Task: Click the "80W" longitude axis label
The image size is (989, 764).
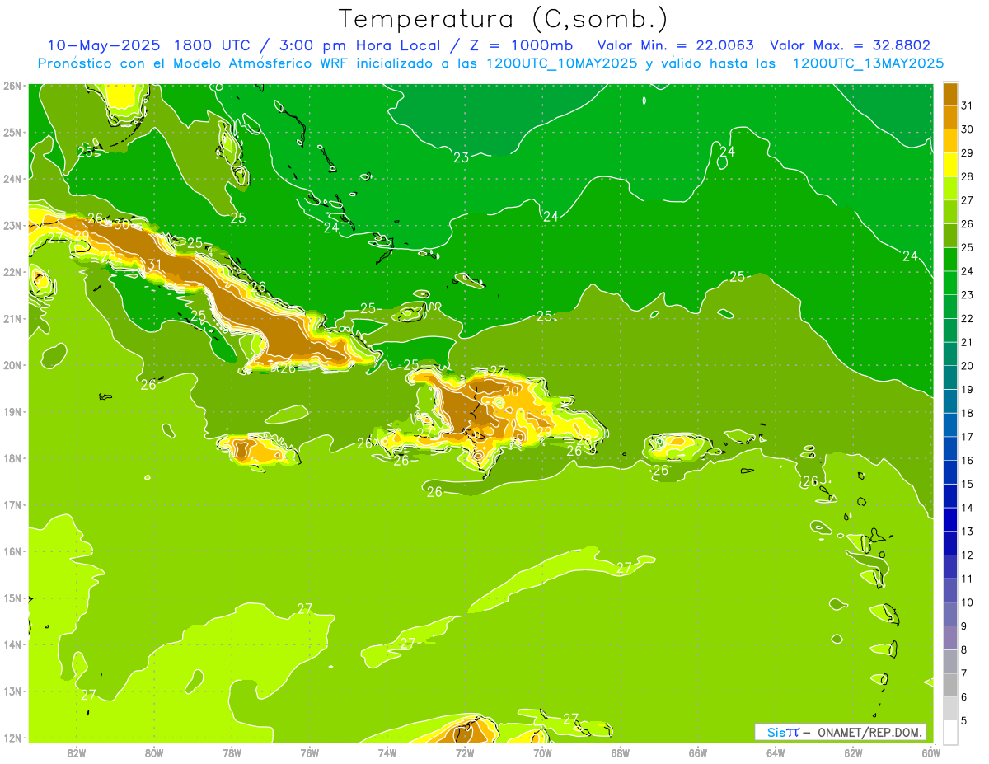Action: pos(154,752)
